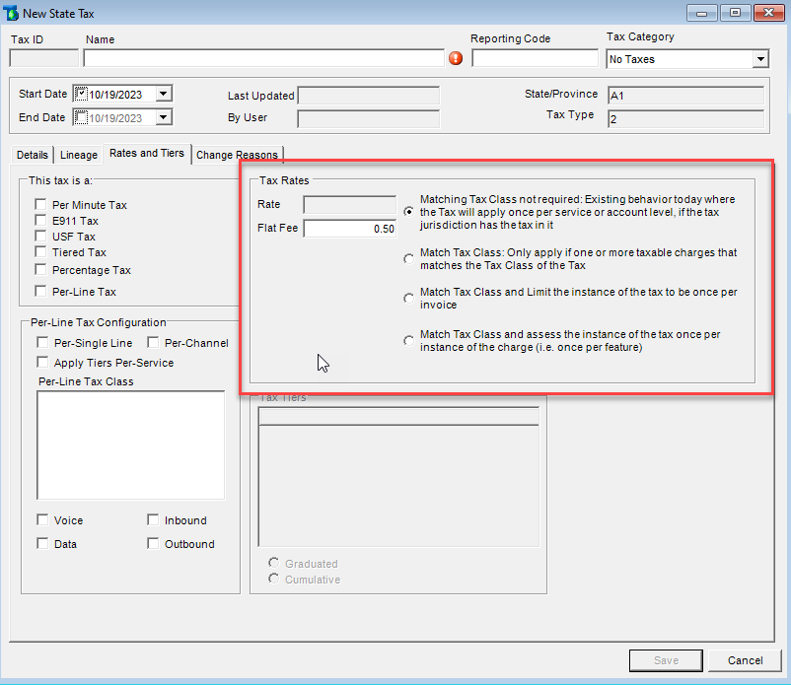The image size is (791, 685).
Task: Open the Tax Category dropdown
Action: click(759, 58)
